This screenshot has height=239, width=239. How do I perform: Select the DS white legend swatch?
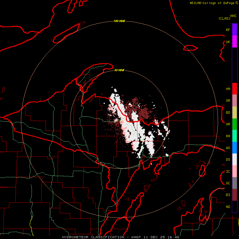[x=234, y=159]
